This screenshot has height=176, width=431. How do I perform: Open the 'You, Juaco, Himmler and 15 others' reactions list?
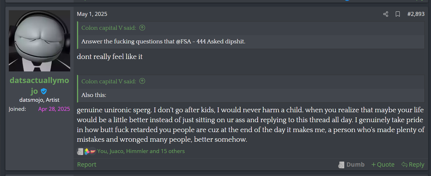[141, 151]
